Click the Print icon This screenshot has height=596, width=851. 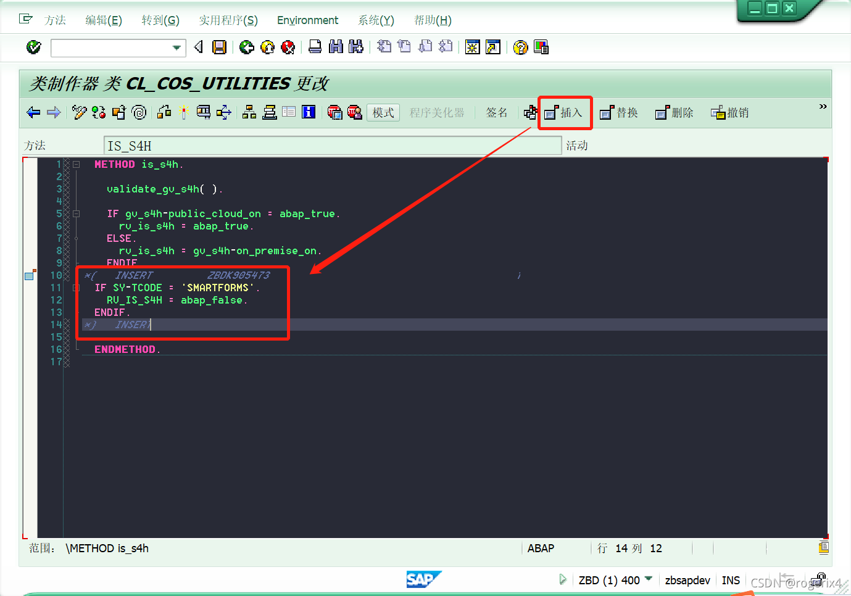(315, 47)
